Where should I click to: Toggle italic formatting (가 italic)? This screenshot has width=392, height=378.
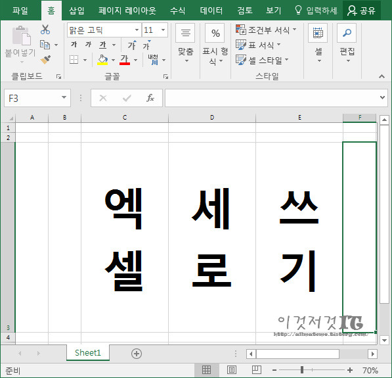click(88, 45)
